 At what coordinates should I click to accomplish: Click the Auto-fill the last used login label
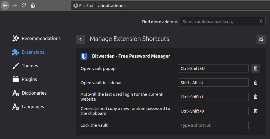point(121,97)
